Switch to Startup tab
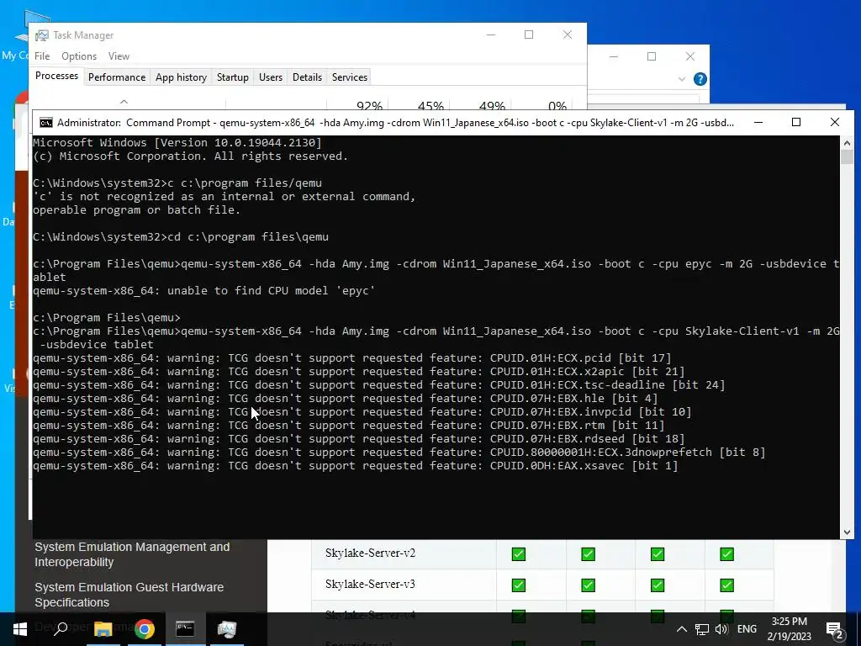The height and width of the screenshot is (646, 861). tap(233, 77)
